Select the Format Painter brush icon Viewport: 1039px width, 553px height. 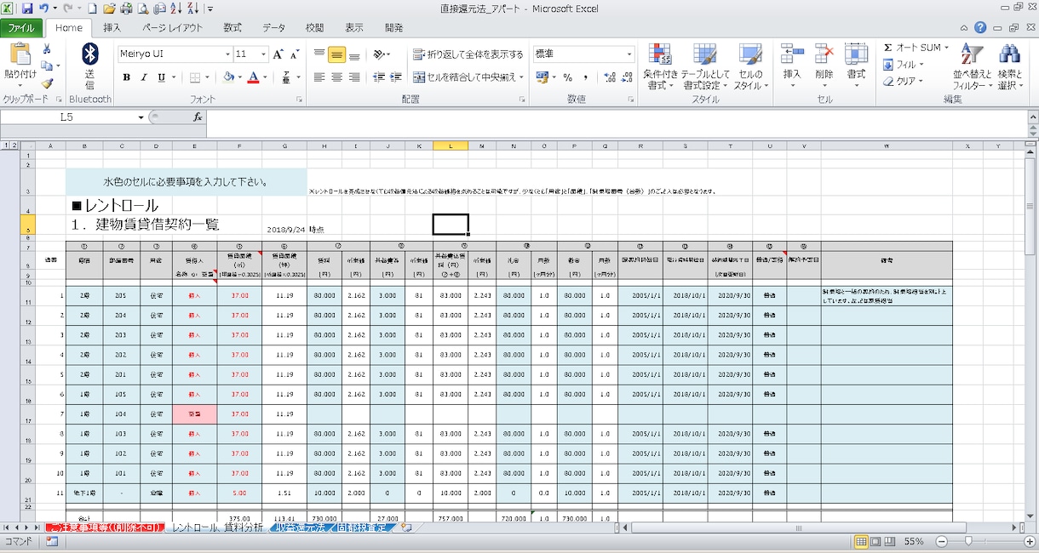pyautogui.click(x=47, y=83)
